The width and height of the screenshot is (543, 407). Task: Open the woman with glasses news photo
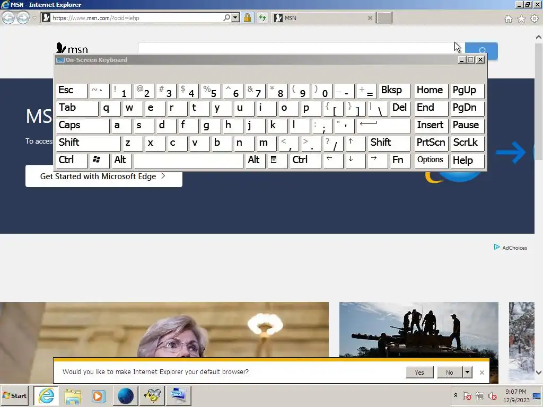tap(164, 330)
